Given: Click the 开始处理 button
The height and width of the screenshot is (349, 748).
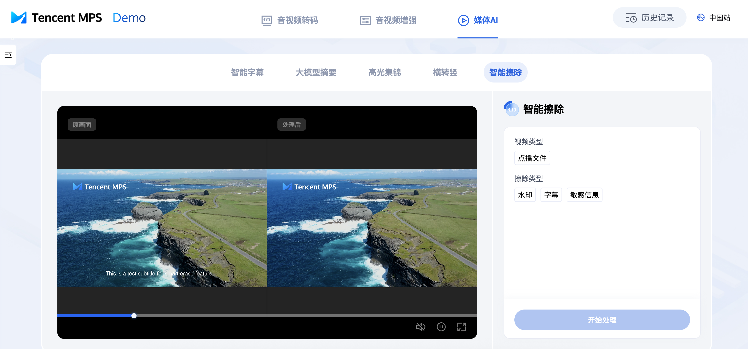Looking at the screenshot, I should click(x=602, y=320).
